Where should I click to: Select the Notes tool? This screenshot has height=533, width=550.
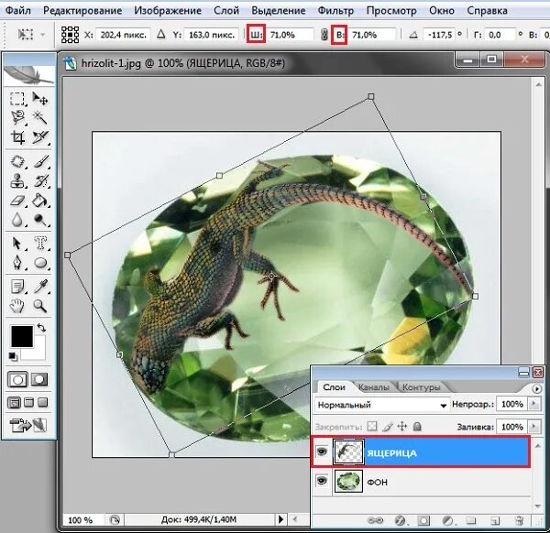[17, 287]
